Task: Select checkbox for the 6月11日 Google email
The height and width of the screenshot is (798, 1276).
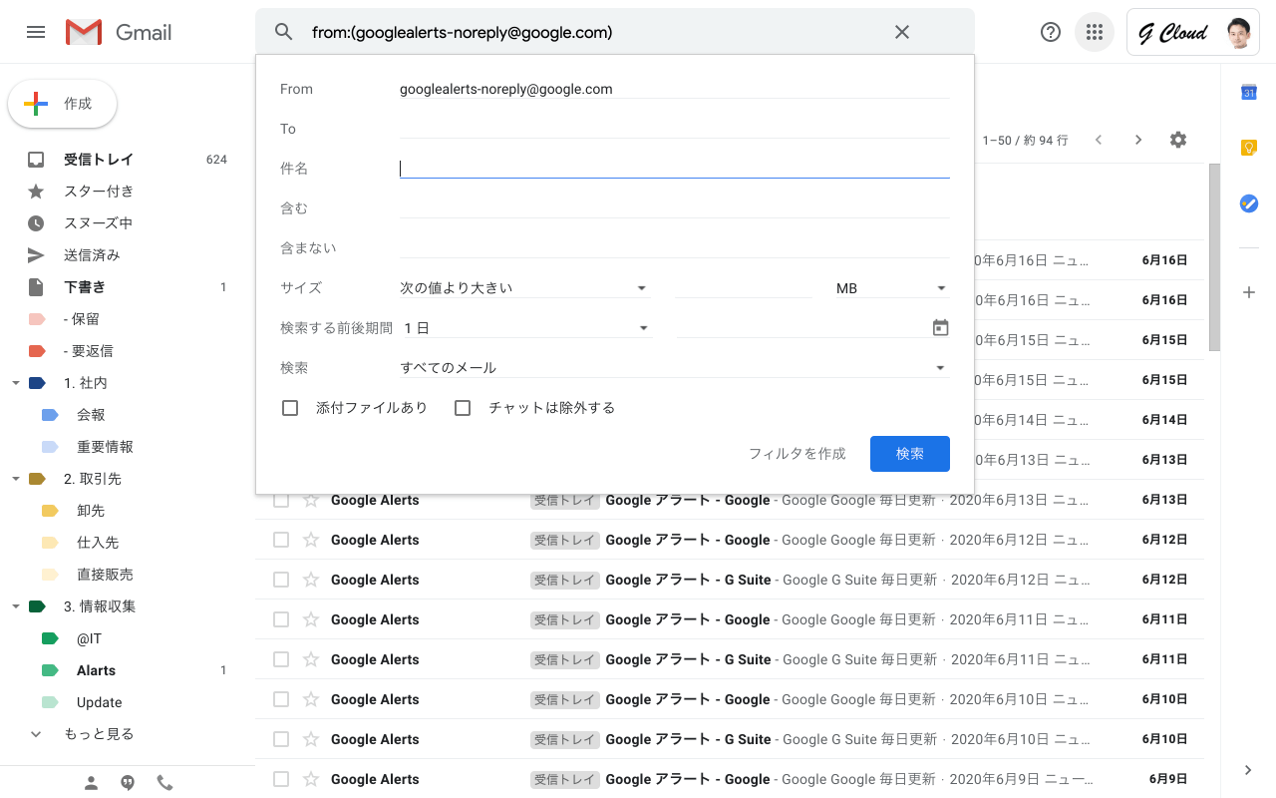Action: click(281, 619)
